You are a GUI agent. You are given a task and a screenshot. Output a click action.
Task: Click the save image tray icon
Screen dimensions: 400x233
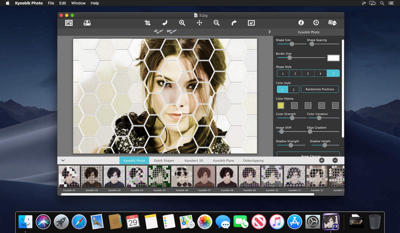(87, 23)
